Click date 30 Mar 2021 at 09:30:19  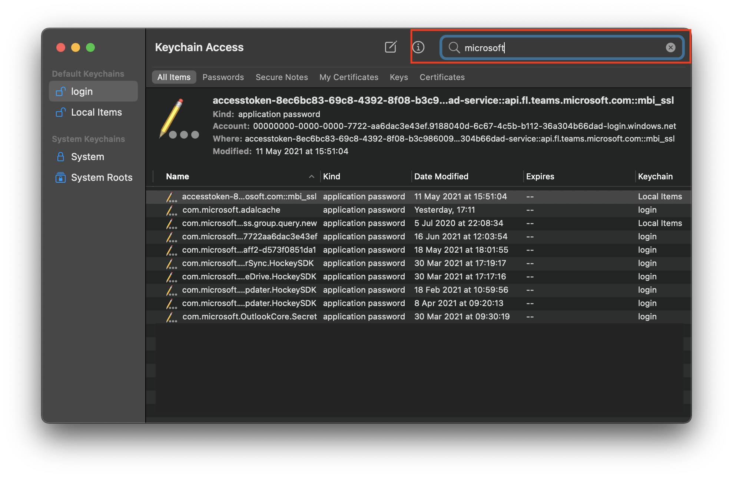coord(462,316)
